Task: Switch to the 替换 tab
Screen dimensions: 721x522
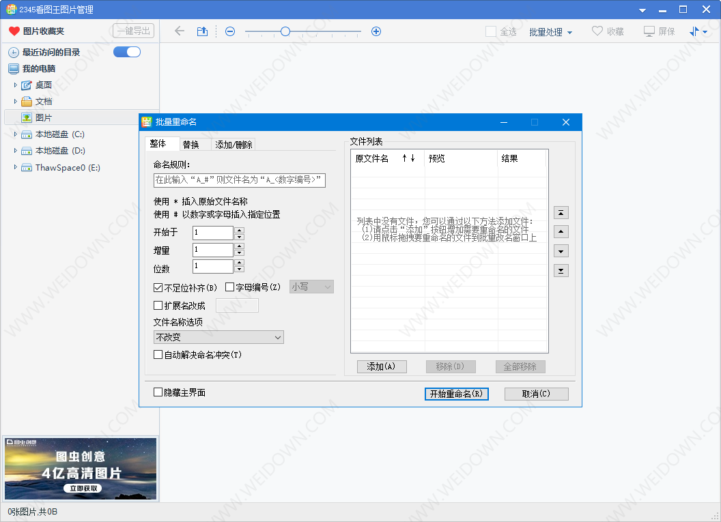Action: [x=195, y=144]
